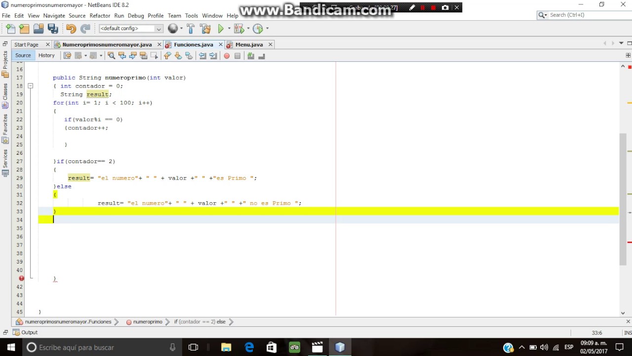Open project using folder toolbar icon

pyautogui.click(x=39, y=29)
